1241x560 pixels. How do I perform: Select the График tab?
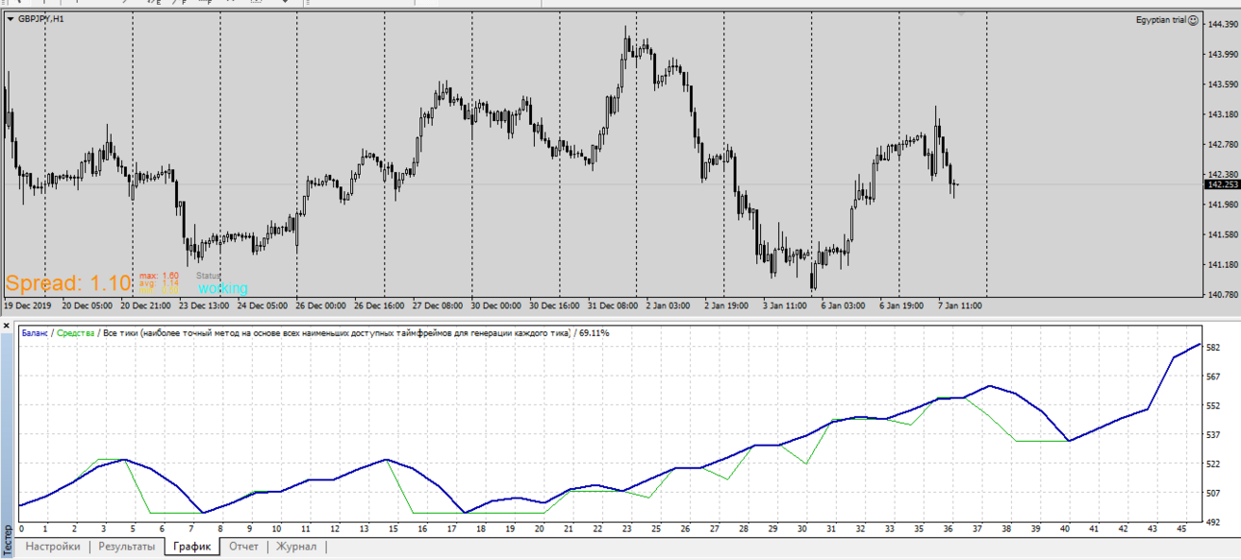192,547
